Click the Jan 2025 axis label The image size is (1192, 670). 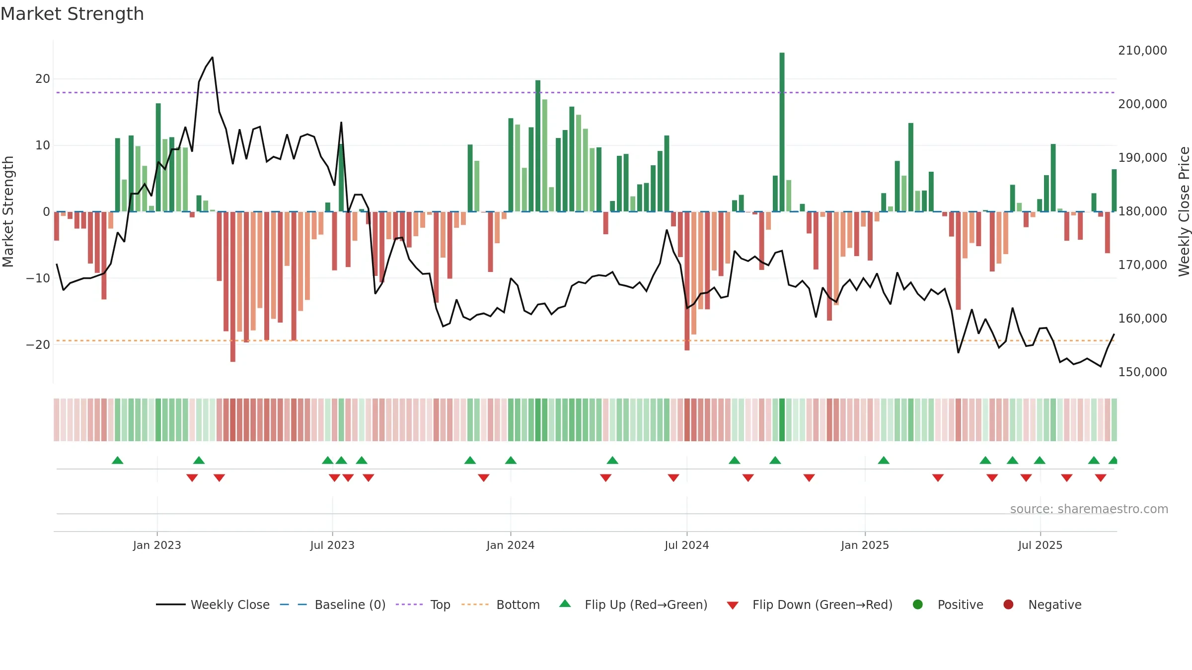[865, 545]
